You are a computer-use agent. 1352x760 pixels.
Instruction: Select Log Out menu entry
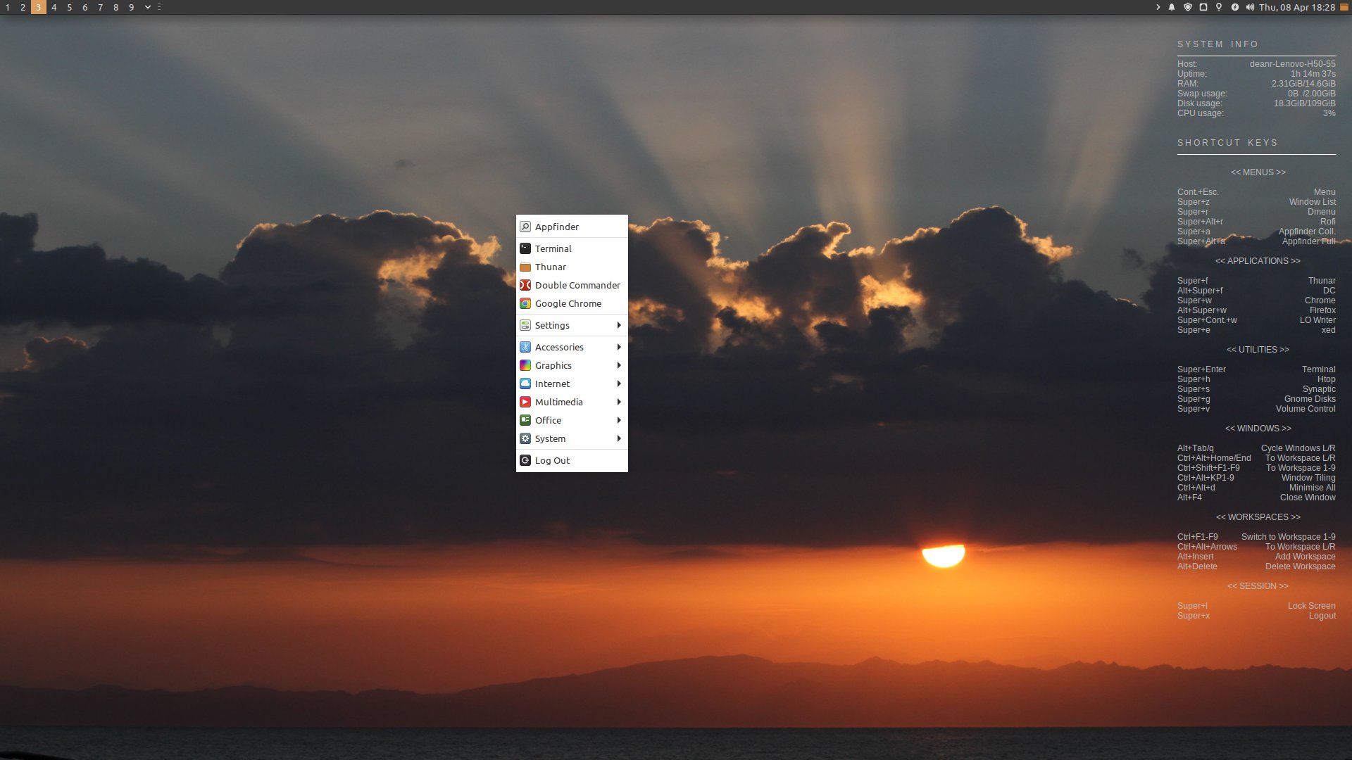(x=552, y=460)
